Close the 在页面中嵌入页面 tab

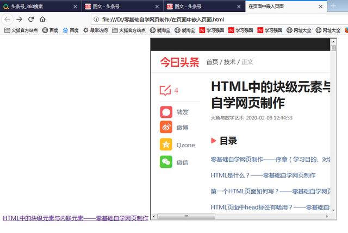point(320,7)
